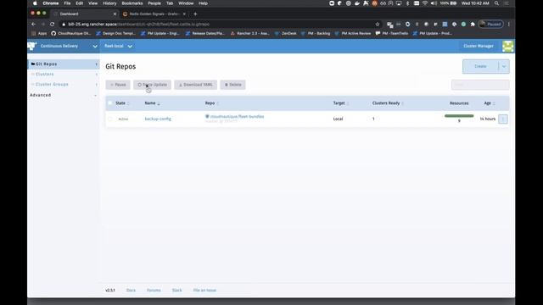
Task: Click the table filter input field
Action: pyautogui.click(x=480, y=85)
